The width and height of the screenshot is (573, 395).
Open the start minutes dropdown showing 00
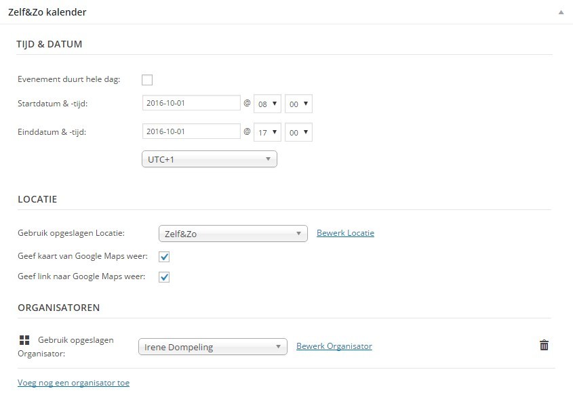tap(298, 104)
